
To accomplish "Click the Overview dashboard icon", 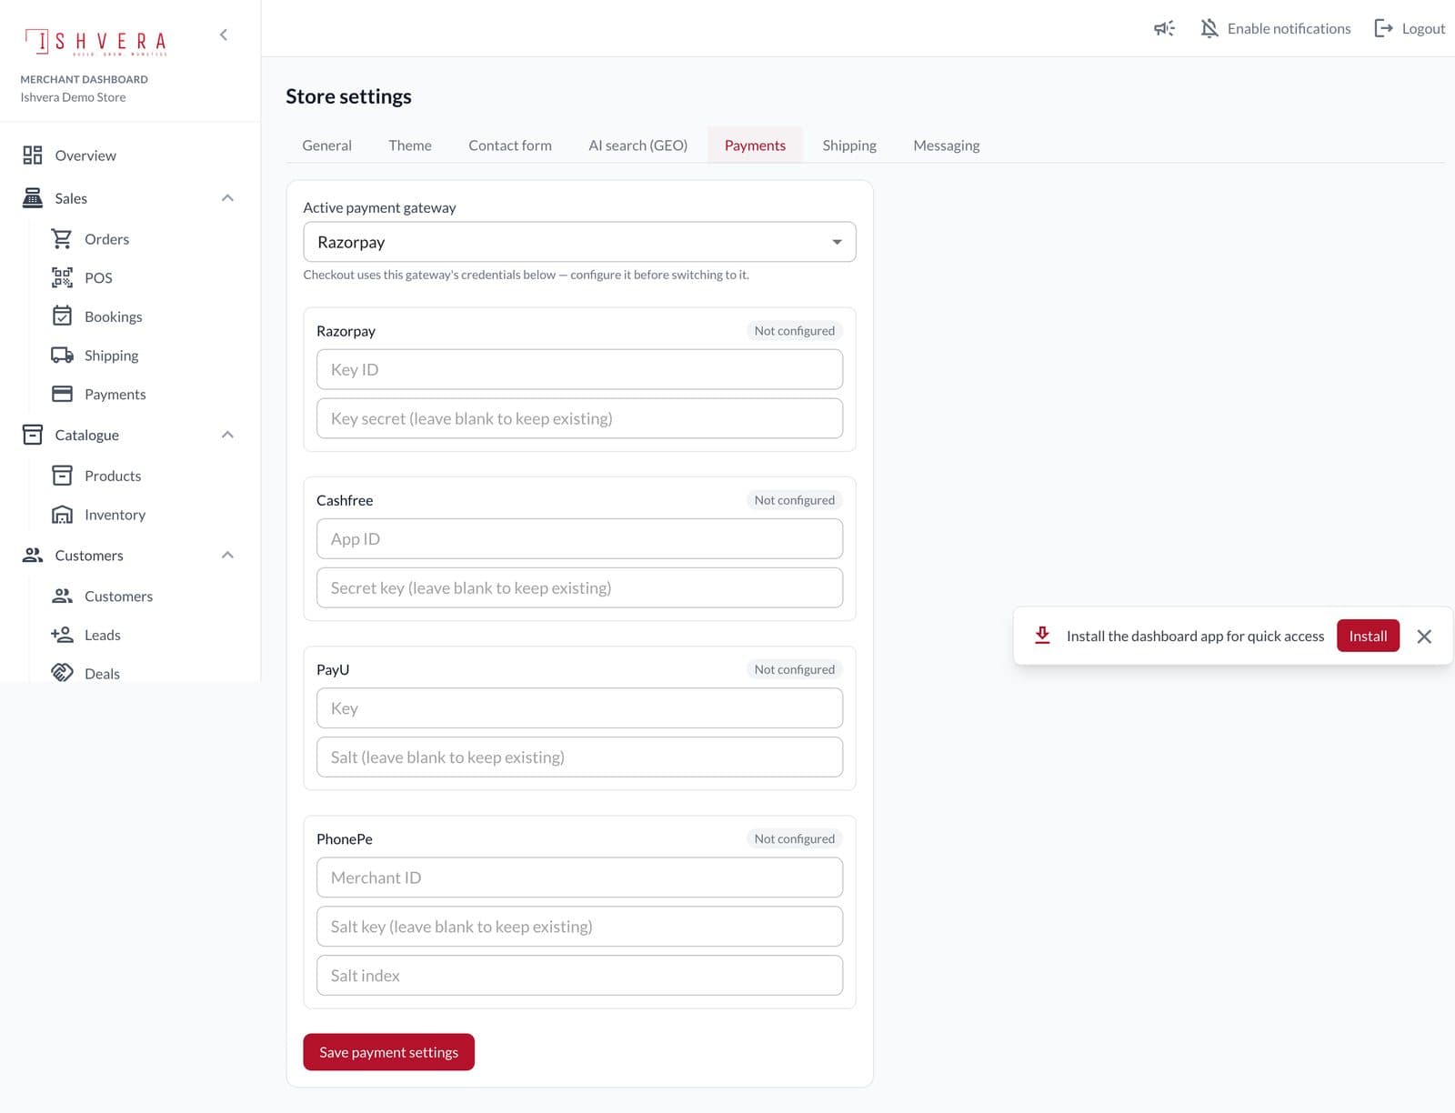I will click(x=33, y=155).
